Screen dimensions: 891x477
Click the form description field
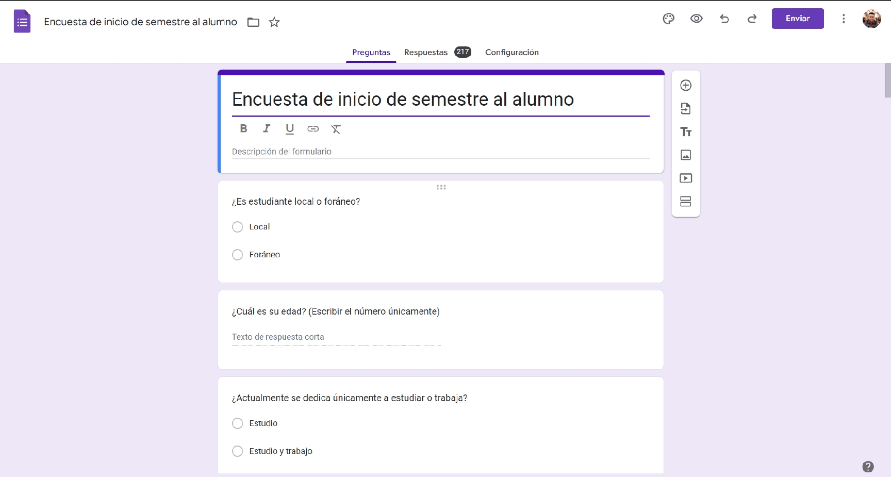(440, 152)
